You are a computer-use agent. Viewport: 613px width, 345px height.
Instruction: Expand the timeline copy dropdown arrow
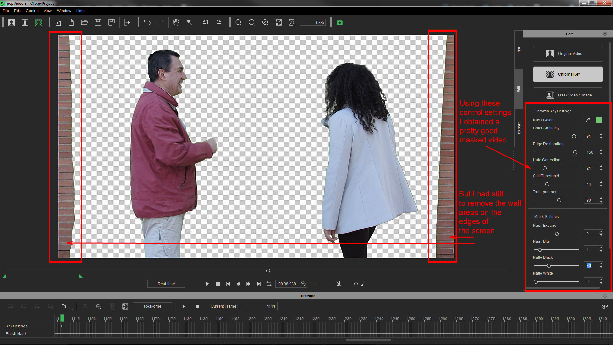72,309
